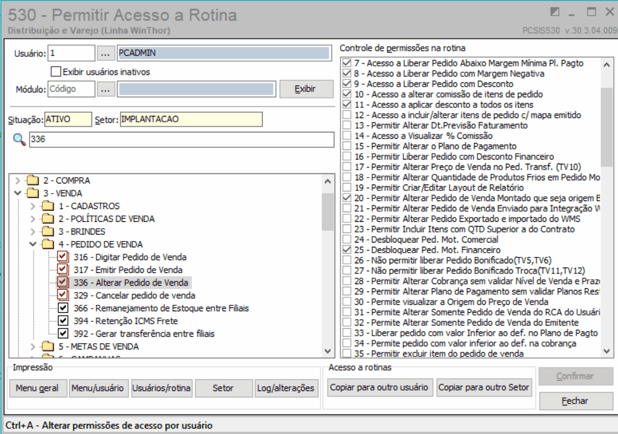Click Menu/usuário print button
Screen dimensions: 618x434
98,388
